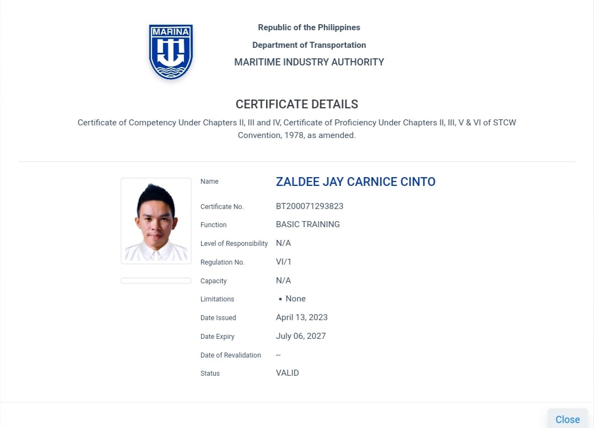Select the name ZALDEE JAY CARNICE CINTO

coord(355,182)
